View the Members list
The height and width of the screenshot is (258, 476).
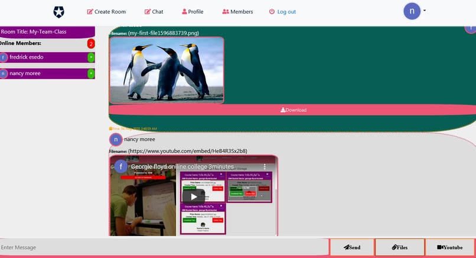click(237, 12)
